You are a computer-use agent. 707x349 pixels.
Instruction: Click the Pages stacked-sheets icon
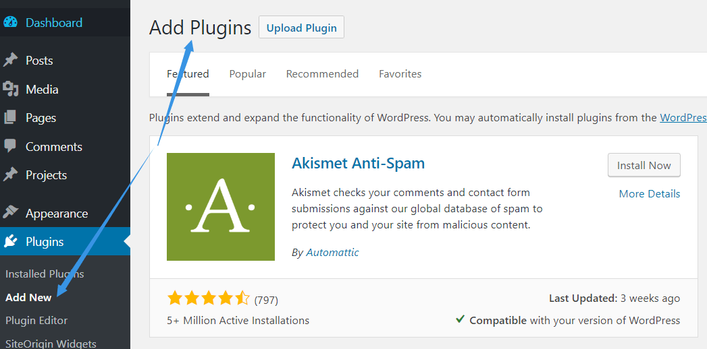[x=10, y=118]
